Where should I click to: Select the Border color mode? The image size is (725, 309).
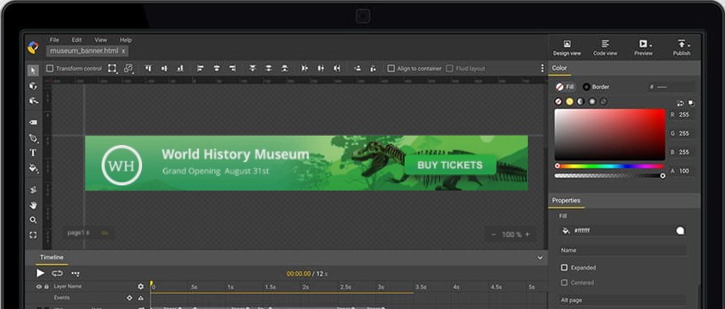coord(596,87)
